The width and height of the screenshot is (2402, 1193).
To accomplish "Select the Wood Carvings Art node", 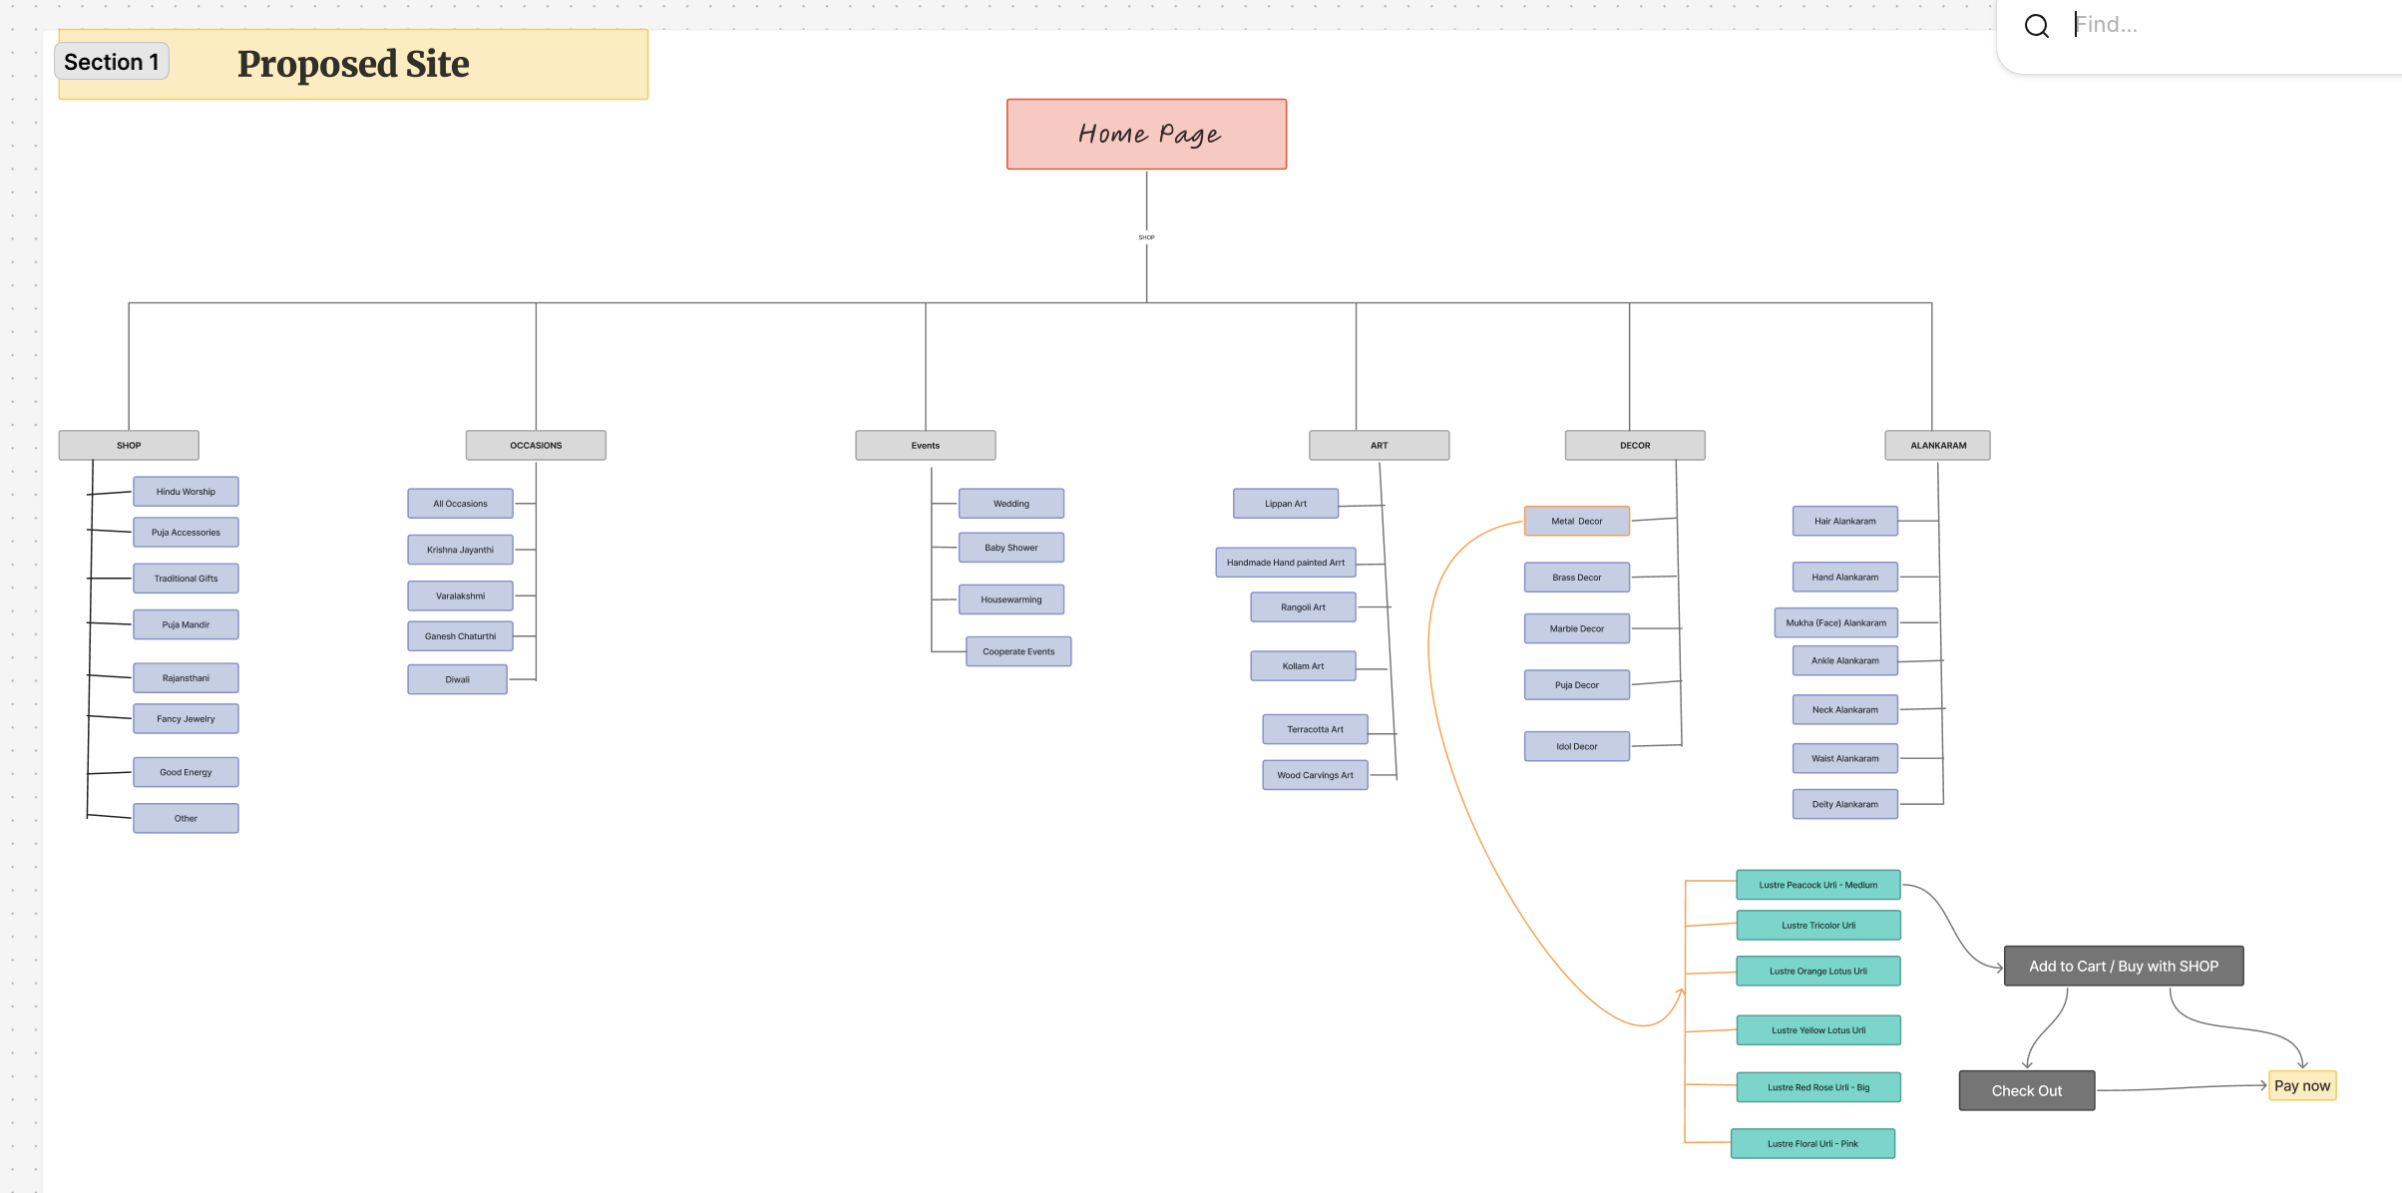I will pyautogui.click(x=1315, y=774).
